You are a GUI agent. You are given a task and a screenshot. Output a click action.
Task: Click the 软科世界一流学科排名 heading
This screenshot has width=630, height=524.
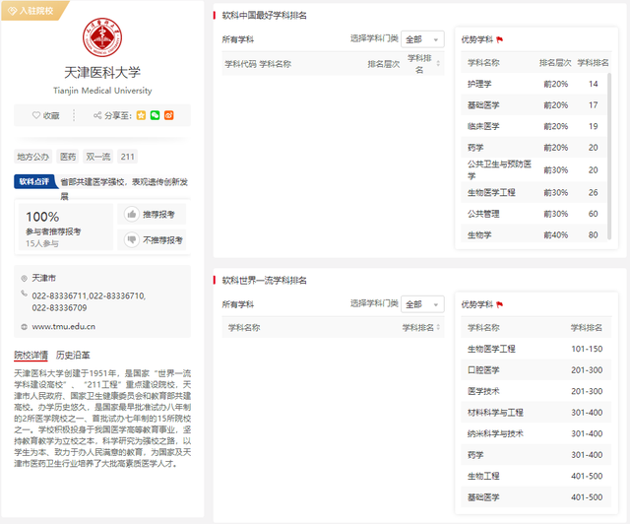265,281
